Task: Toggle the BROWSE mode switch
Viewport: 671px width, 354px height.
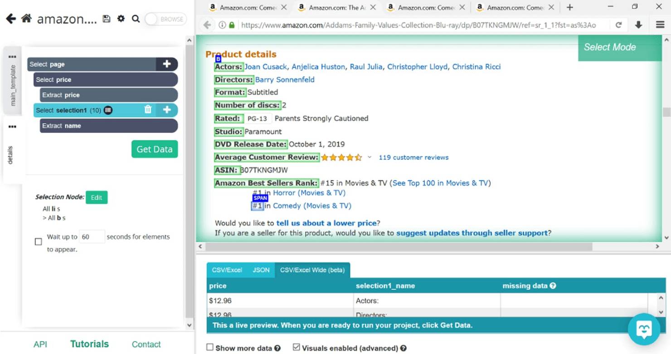Action: tap(165, 19)
